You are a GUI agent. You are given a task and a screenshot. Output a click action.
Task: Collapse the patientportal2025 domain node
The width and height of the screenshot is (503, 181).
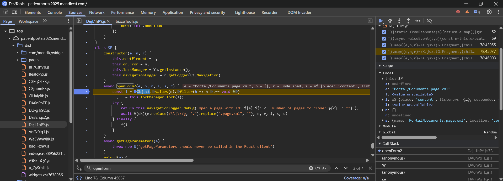coord(9,38)
